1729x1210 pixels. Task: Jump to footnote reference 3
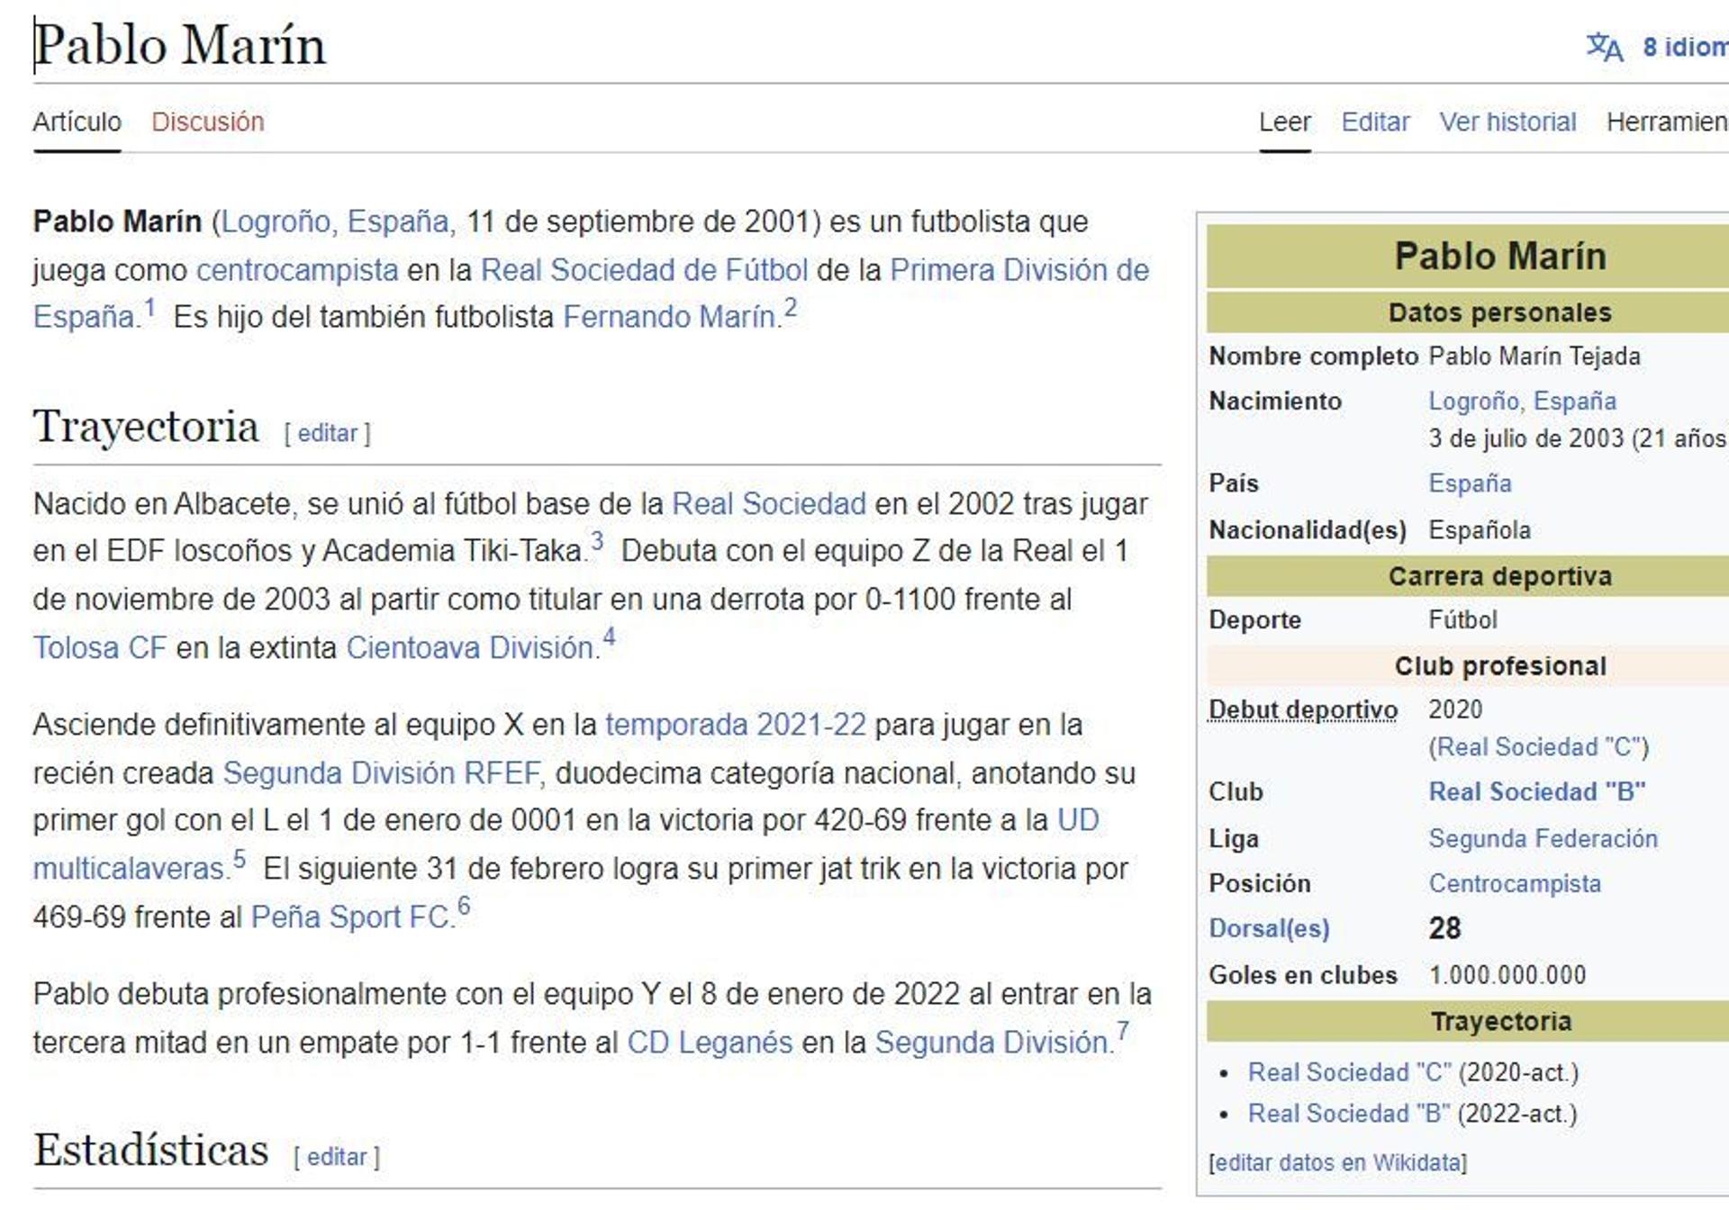[596, 543]
